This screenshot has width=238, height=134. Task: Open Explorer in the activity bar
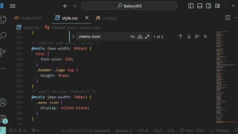pyautogui.click(x=3, y=20)
